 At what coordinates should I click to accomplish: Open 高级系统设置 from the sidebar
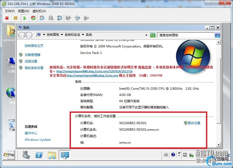[x=34, y=68]
